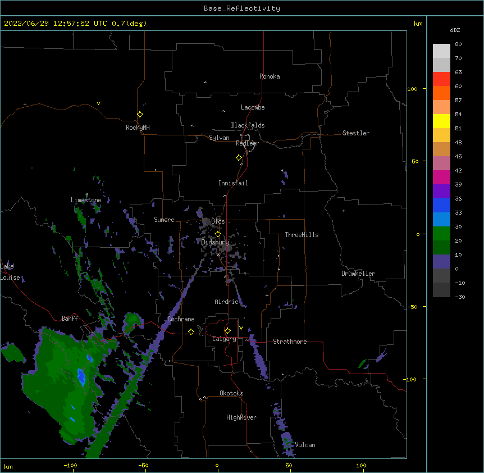Choose the blue 33-36 dBZ legend swatch
The height and width of the screenshot is (473, 484).
[441, 205]
